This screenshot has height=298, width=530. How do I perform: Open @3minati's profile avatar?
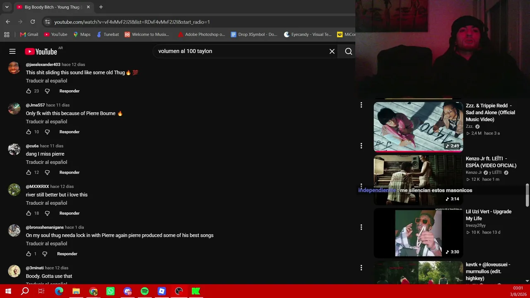[14, 271]
